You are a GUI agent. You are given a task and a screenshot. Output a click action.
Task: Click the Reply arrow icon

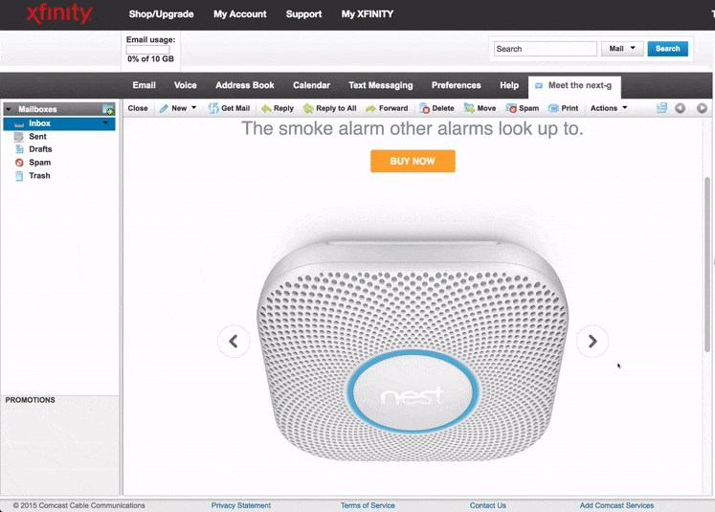pyautogui.click(x=266, y=108)
